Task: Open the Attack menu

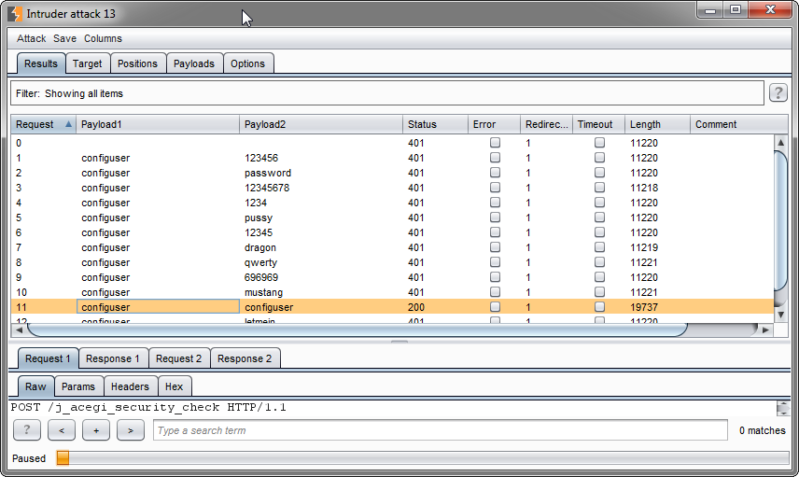Action: click(x=31, y=38)
